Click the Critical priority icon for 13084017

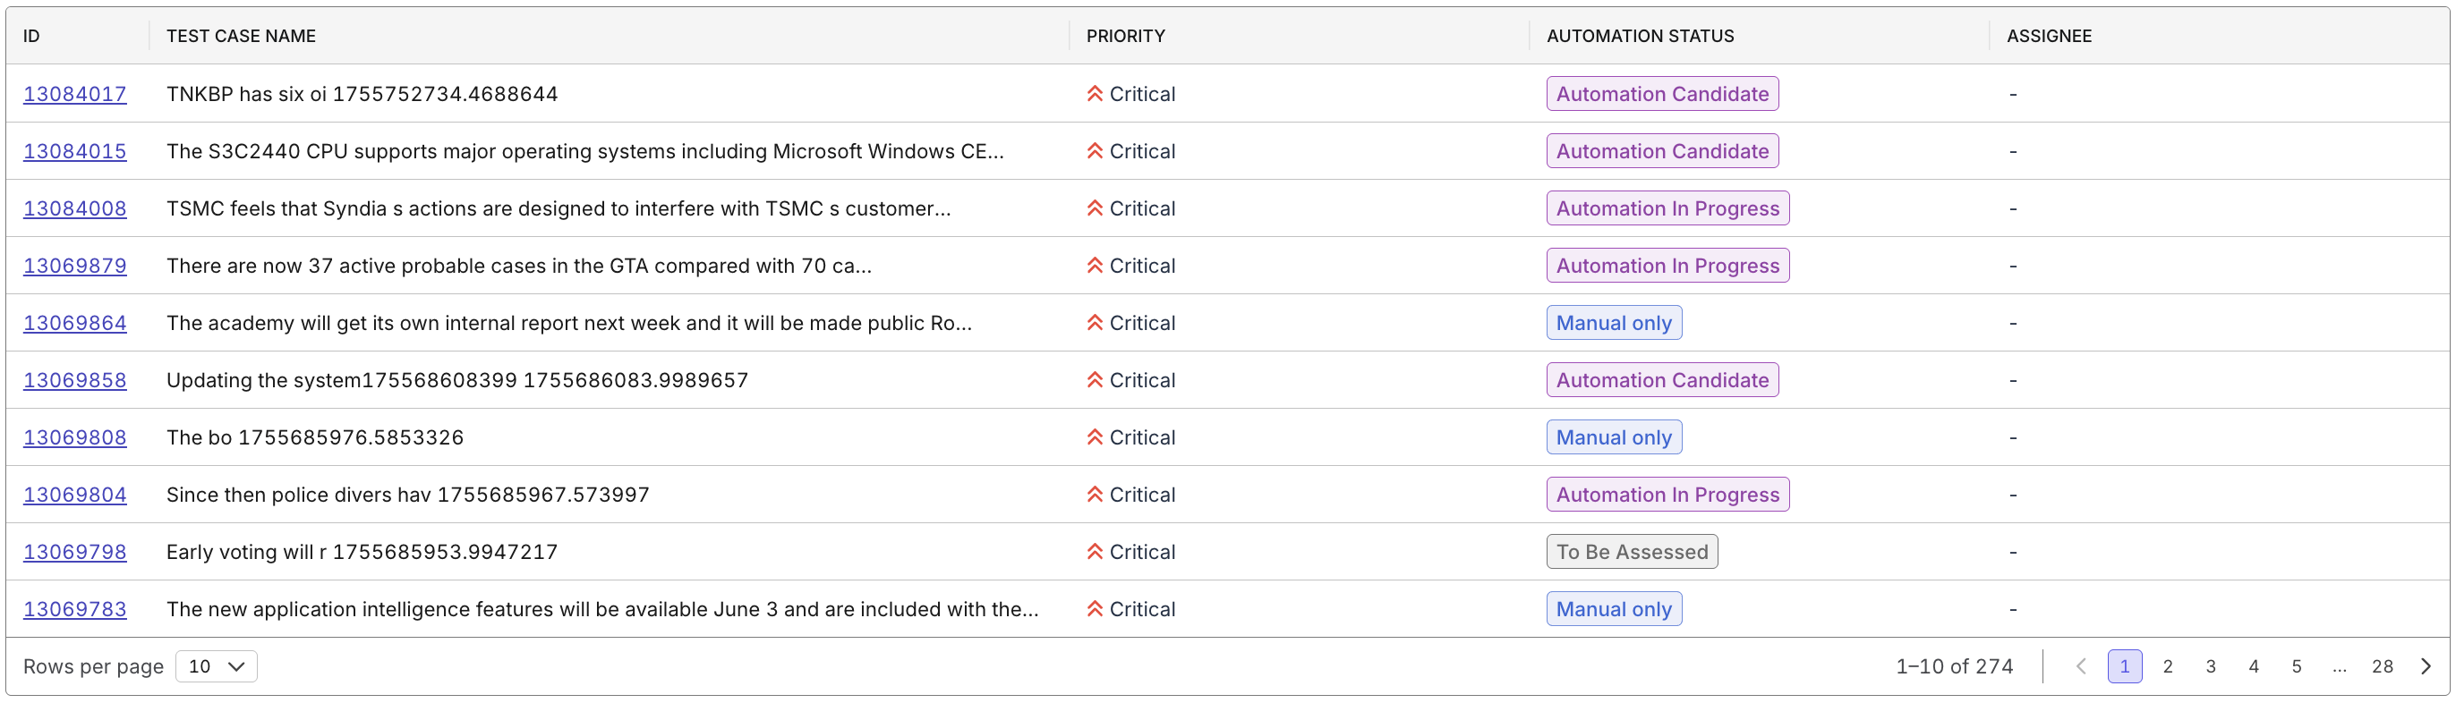[x=1095, y=93]
